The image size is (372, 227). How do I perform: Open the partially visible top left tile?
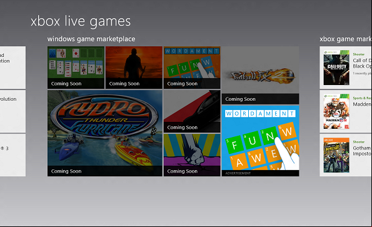click(x=13, y=68)
